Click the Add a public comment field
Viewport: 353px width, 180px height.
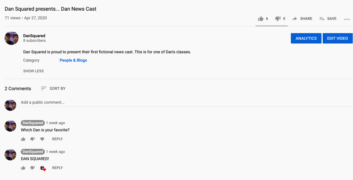tap(103, 102)
